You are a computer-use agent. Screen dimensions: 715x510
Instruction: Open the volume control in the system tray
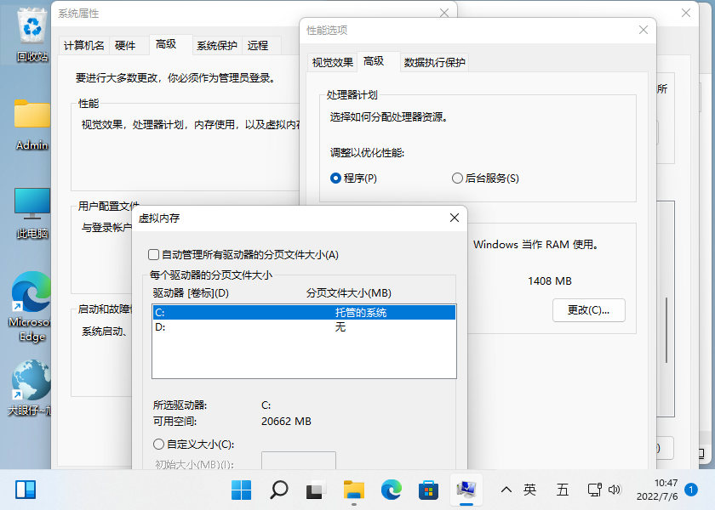tap(616, 490)
